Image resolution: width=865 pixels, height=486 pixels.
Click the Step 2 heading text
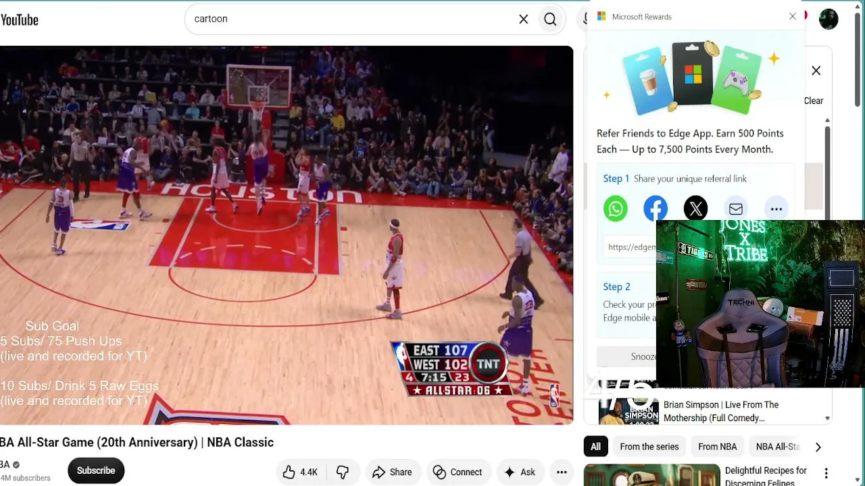(617, 287)
